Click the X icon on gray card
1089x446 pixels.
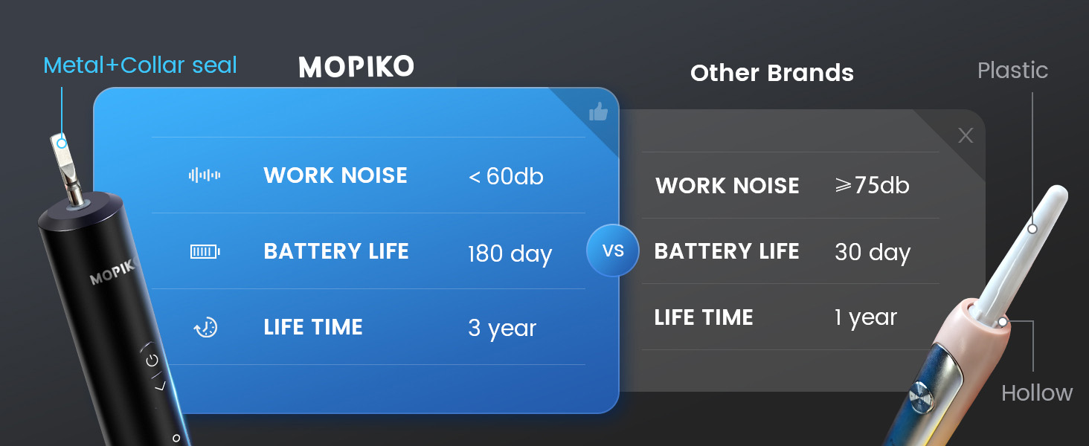pos(966,135)
